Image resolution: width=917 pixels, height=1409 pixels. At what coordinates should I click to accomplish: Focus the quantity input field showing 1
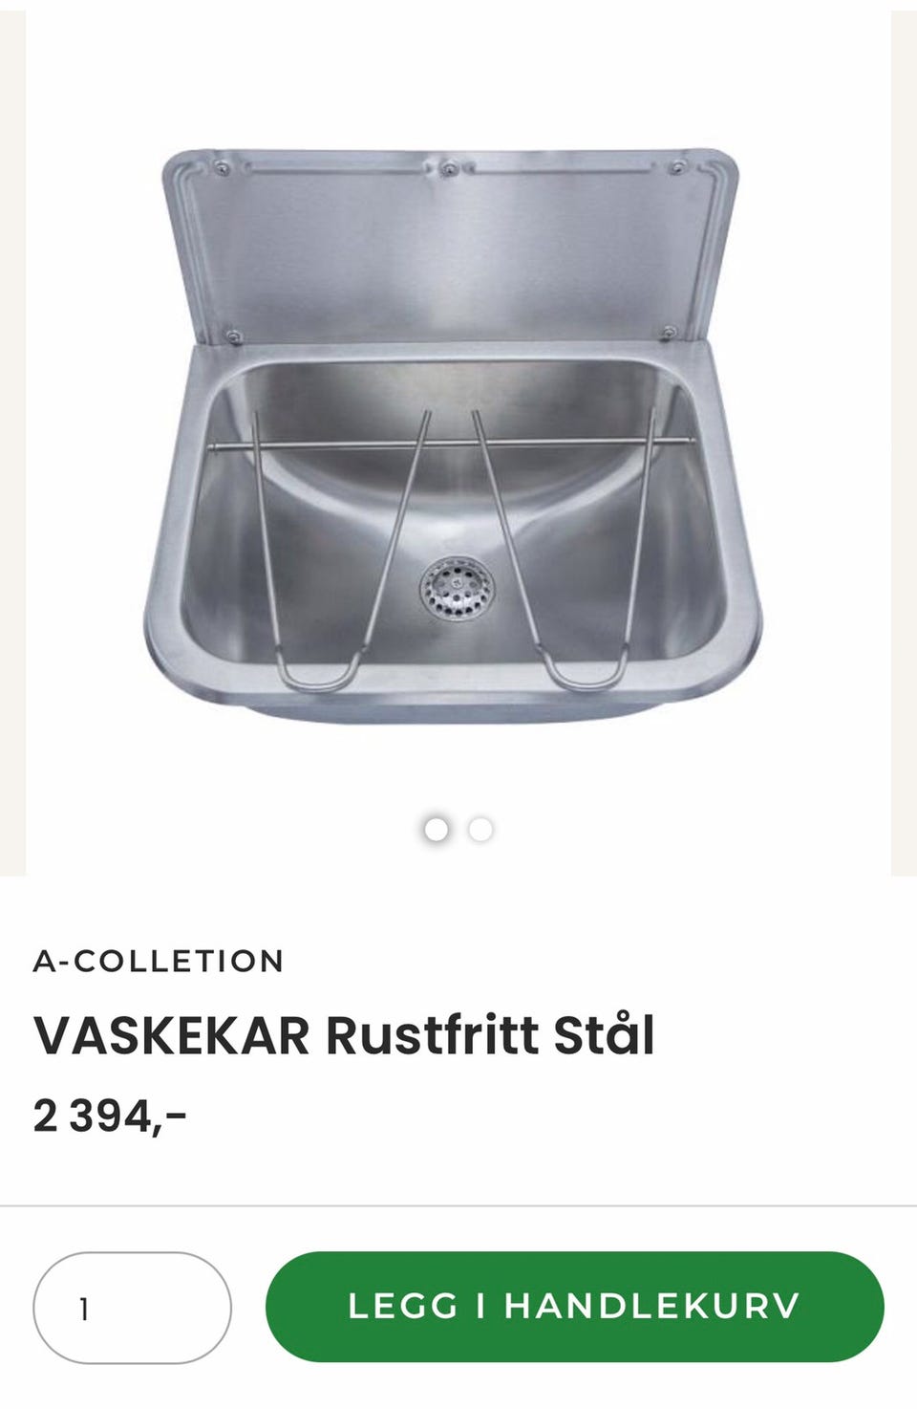(x=132, y=1308)
